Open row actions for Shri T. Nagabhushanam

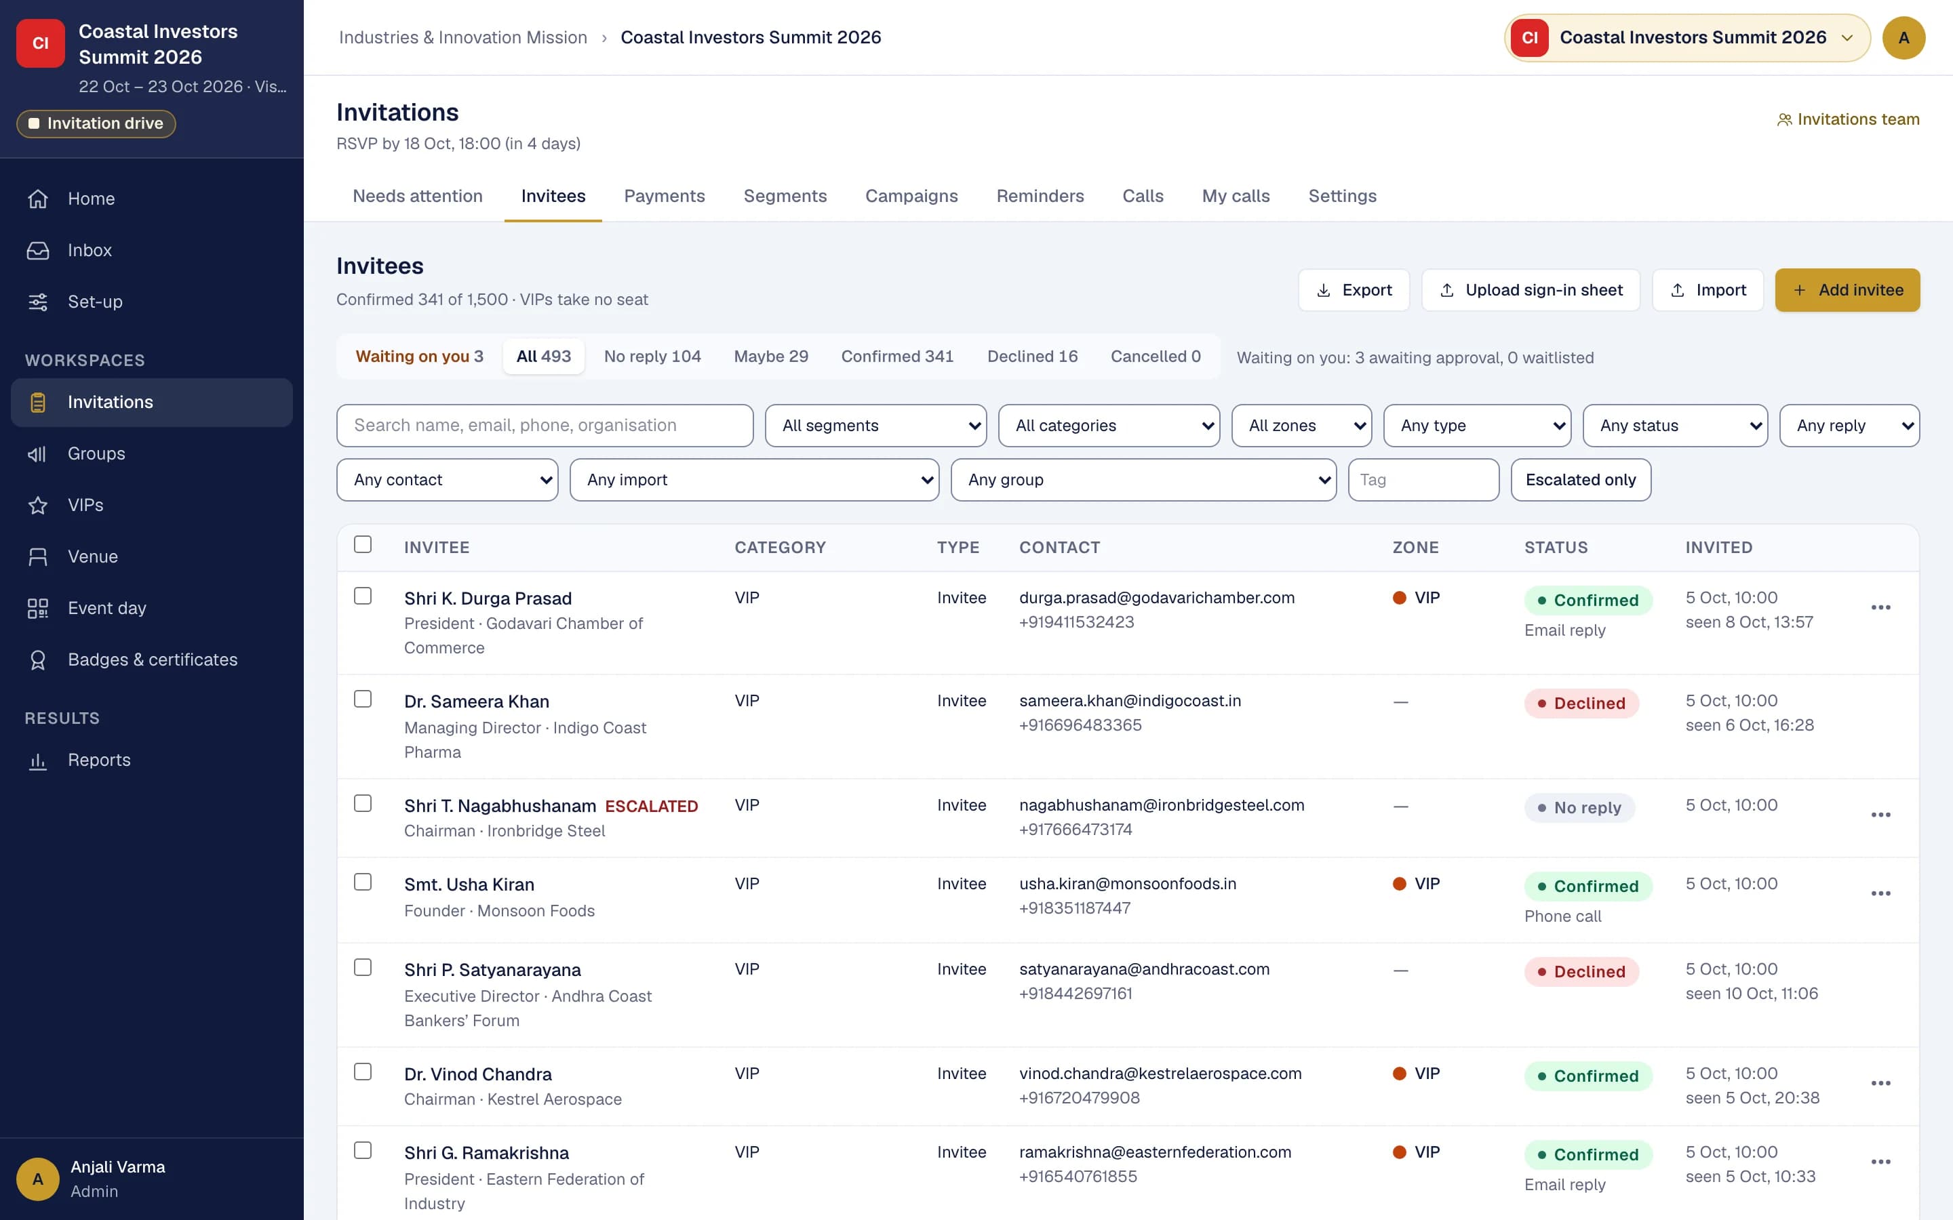[x=1880, y=815]
